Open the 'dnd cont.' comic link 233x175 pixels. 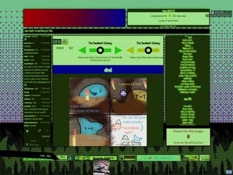coord(188,40)
